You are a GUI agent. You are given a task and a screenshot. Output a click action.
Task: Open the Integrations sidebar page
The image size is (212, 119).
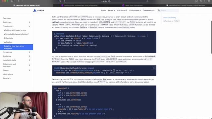[8, 74]
